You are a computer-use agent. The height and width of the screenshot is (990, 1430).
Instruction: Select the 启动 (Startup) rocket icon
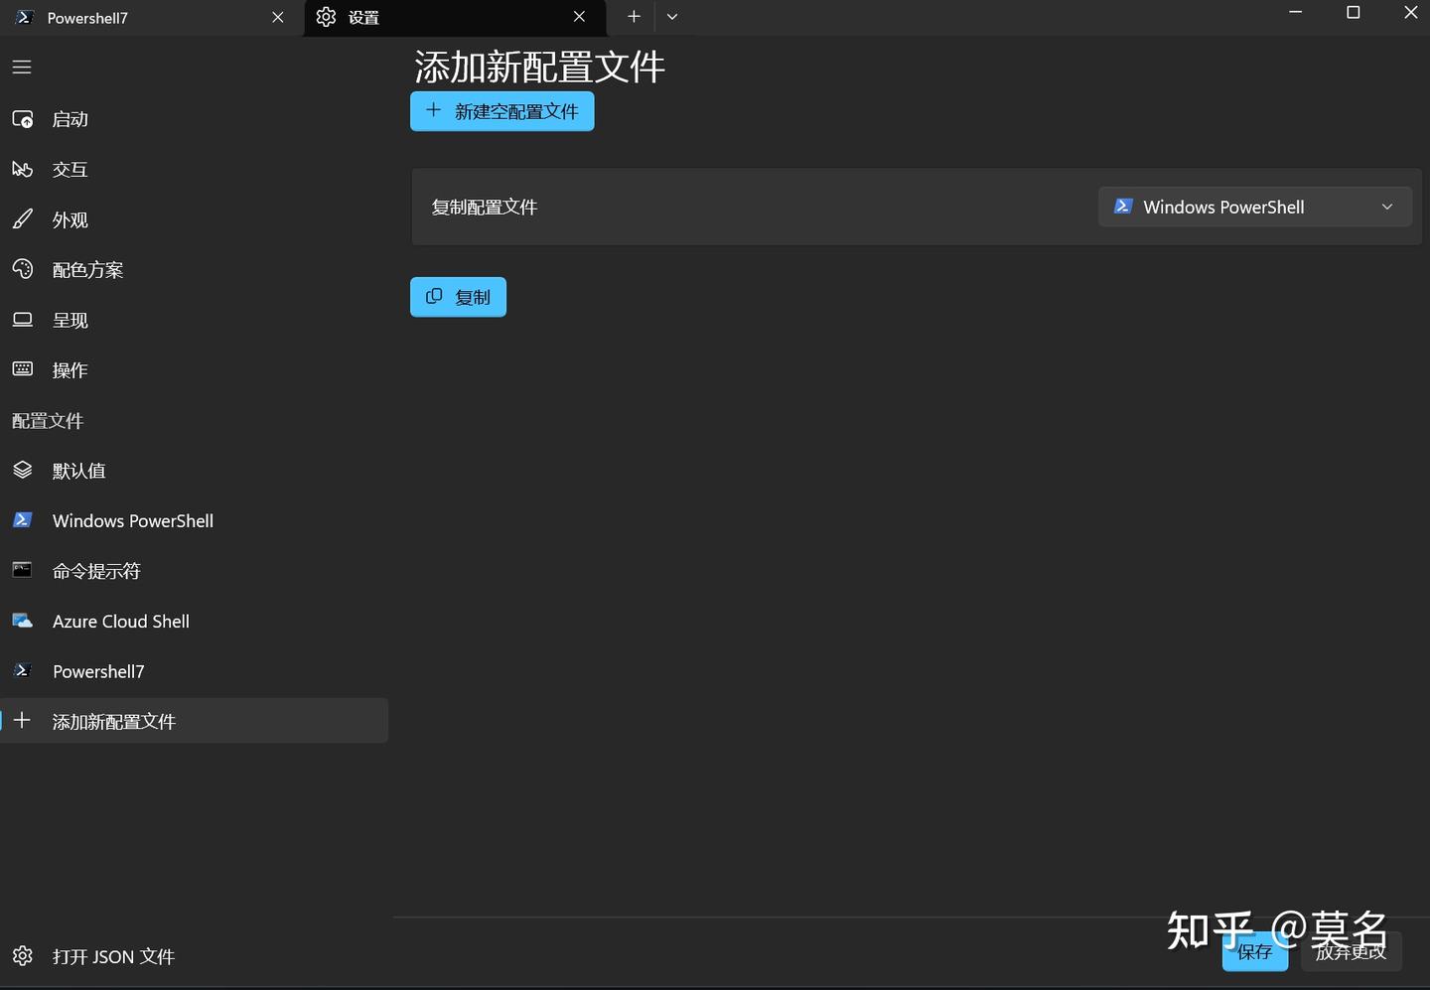[22, 118]
